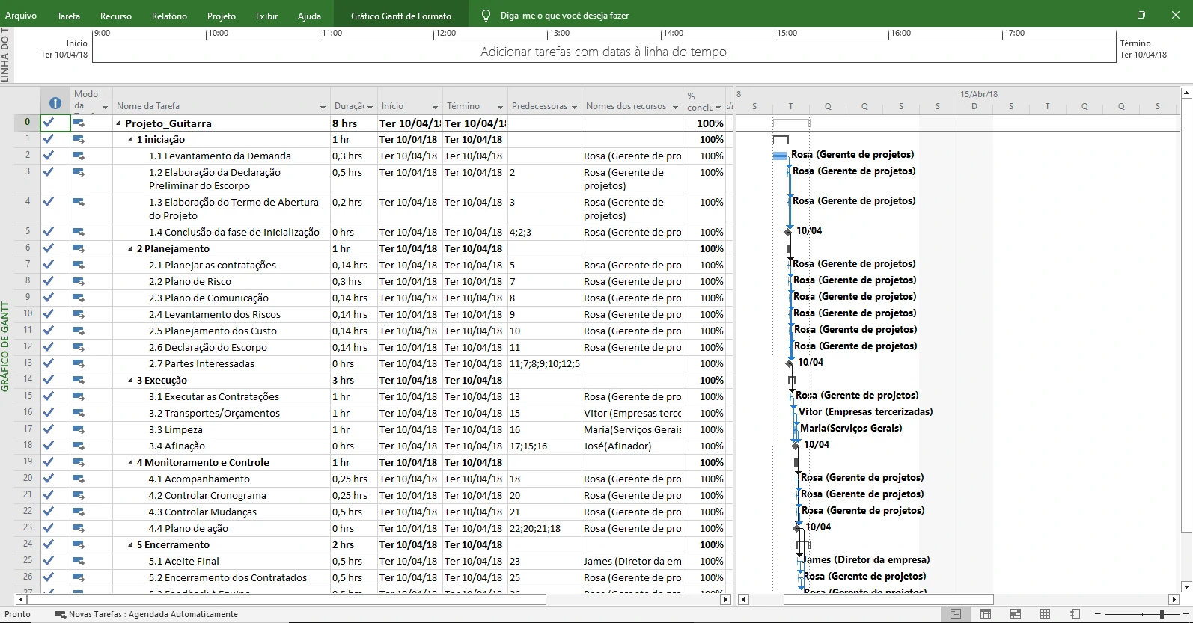The width and height of the screenshot is (1193, 623).
Task: Click the Gantt chart vertical scroll down arrow
Action: coord(1186,587)
